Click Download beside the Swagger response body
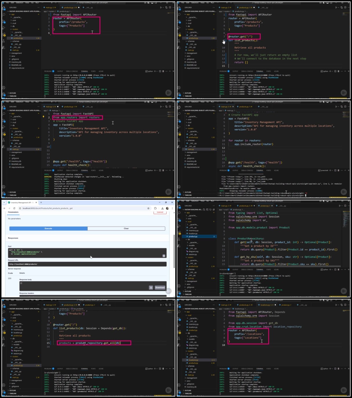The image size is (352, 398). click(160, 288)
